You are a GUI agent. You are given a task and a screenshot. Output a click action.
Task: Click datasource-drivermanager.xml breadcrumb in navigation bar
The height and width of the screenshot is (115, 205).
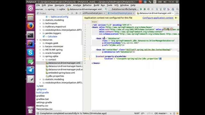pos(84,9)
